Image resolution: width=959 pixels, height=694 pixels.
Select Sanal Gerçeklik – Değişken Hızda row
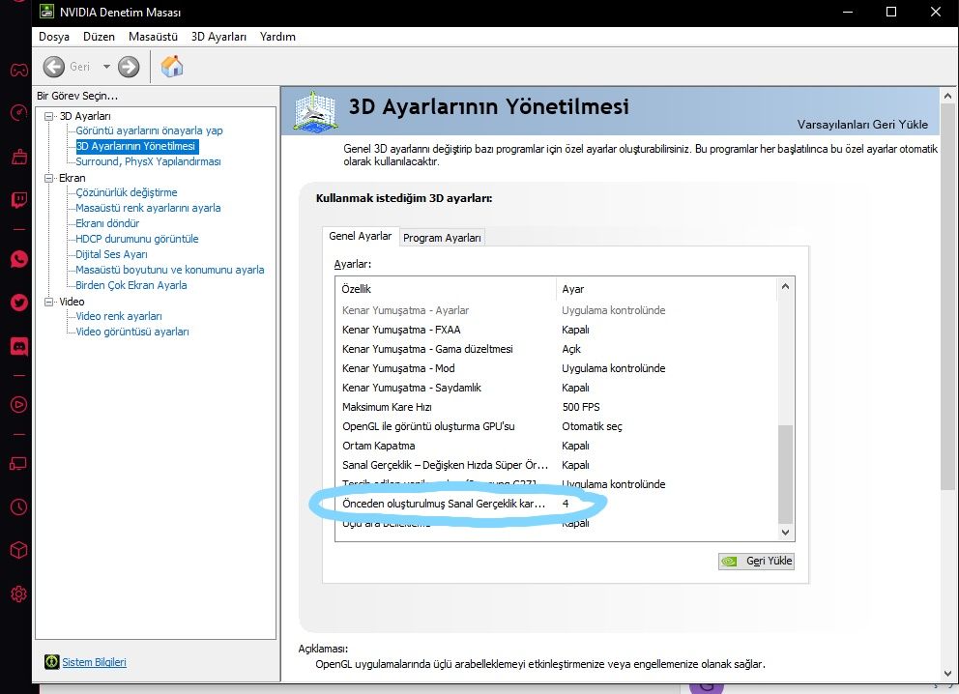[x=557, y=465]
